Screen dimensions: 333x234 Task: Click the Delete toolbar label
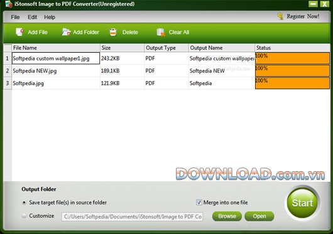pos(130,32)
